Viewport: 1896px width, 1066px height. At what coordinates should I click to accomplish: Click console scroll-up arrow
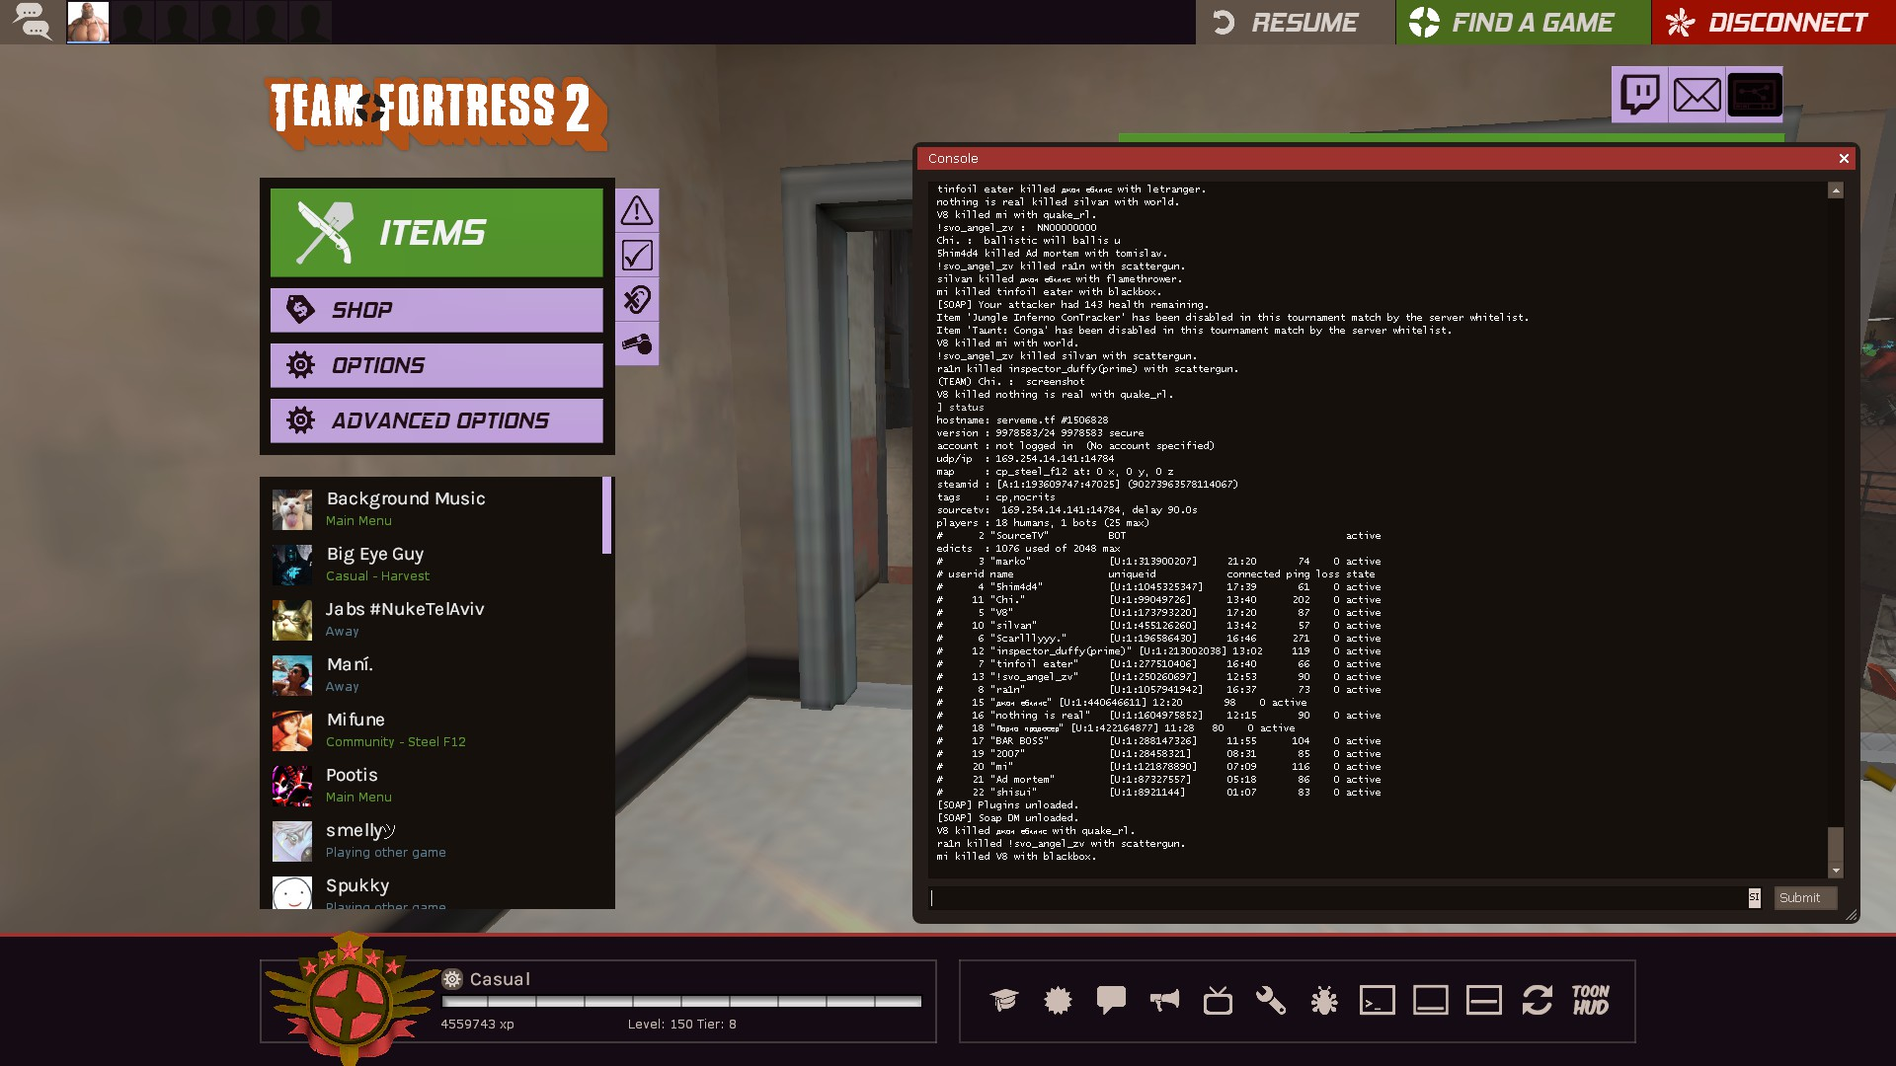(1835, 190)
